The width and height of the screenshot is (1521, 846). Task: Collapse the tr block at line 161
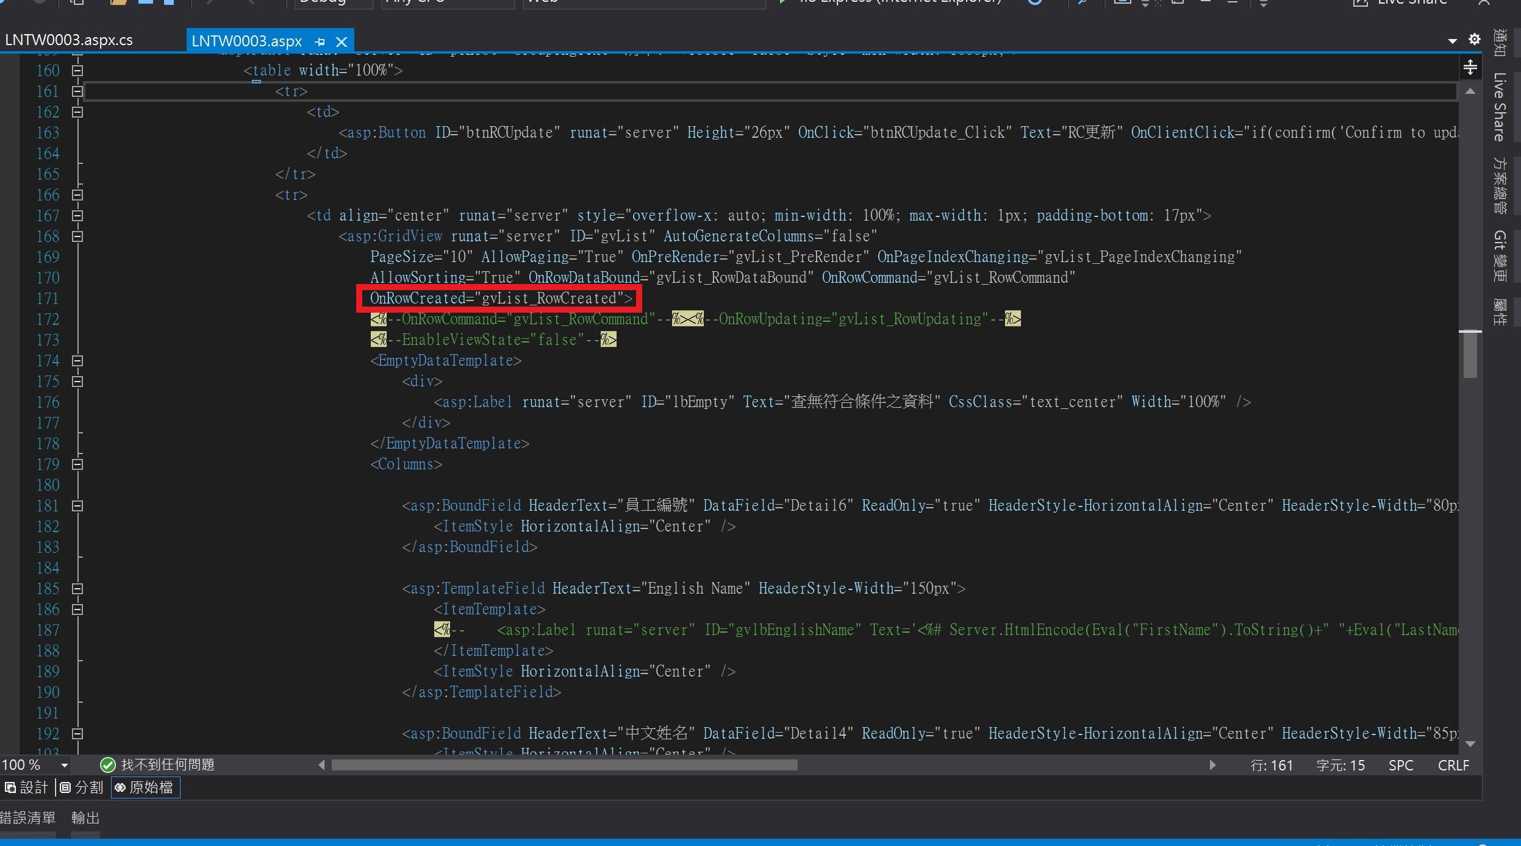coord(77,91)
